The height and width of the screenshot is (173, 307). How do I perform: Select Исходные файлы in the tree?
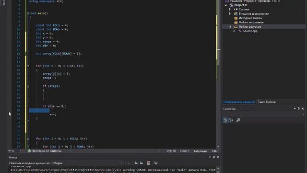pyautogui.click(x=250, y=18)
